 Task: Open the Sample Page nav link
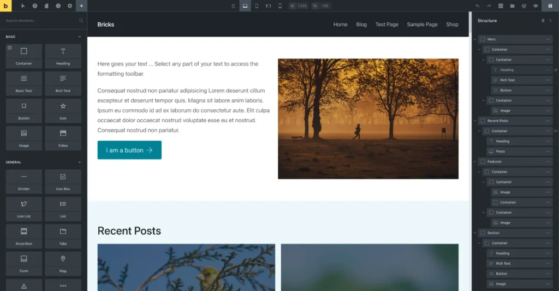click(x=422, y=25)
